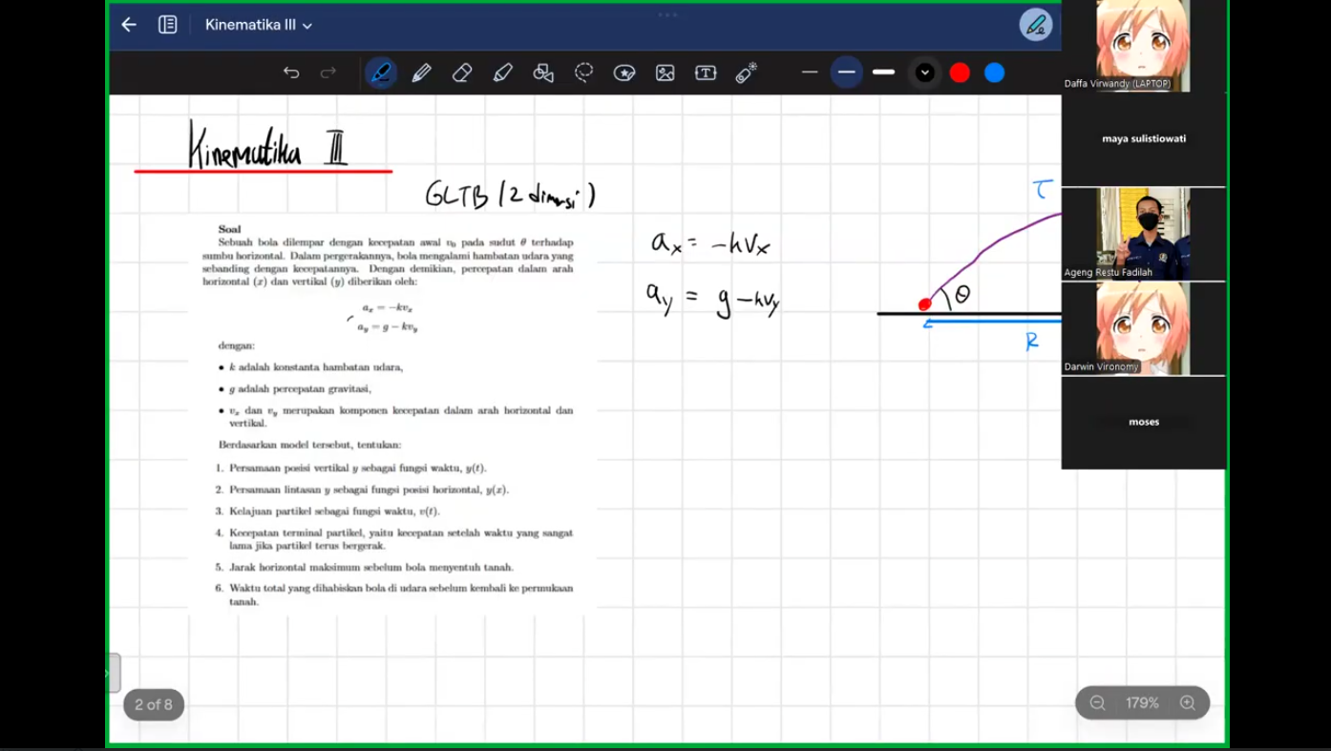Choose the thickest stroke width
The width and height of the screenshot is (1331, 751).
click(x=884, y=73)
